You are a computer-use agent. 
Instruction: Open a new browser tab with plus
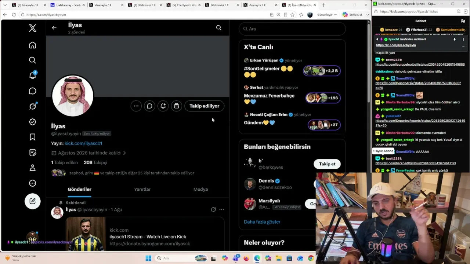click(x=323, y=5)
